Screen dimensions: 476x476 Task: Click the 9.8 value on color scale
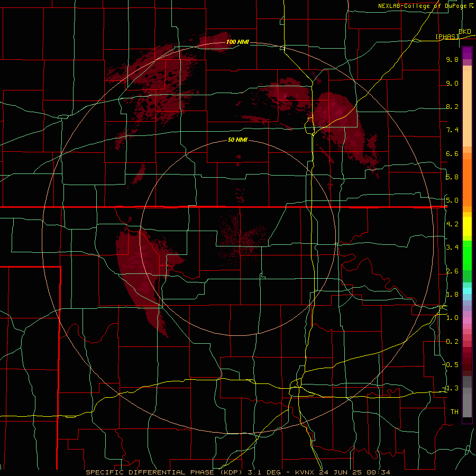click(x=452, y=59)
